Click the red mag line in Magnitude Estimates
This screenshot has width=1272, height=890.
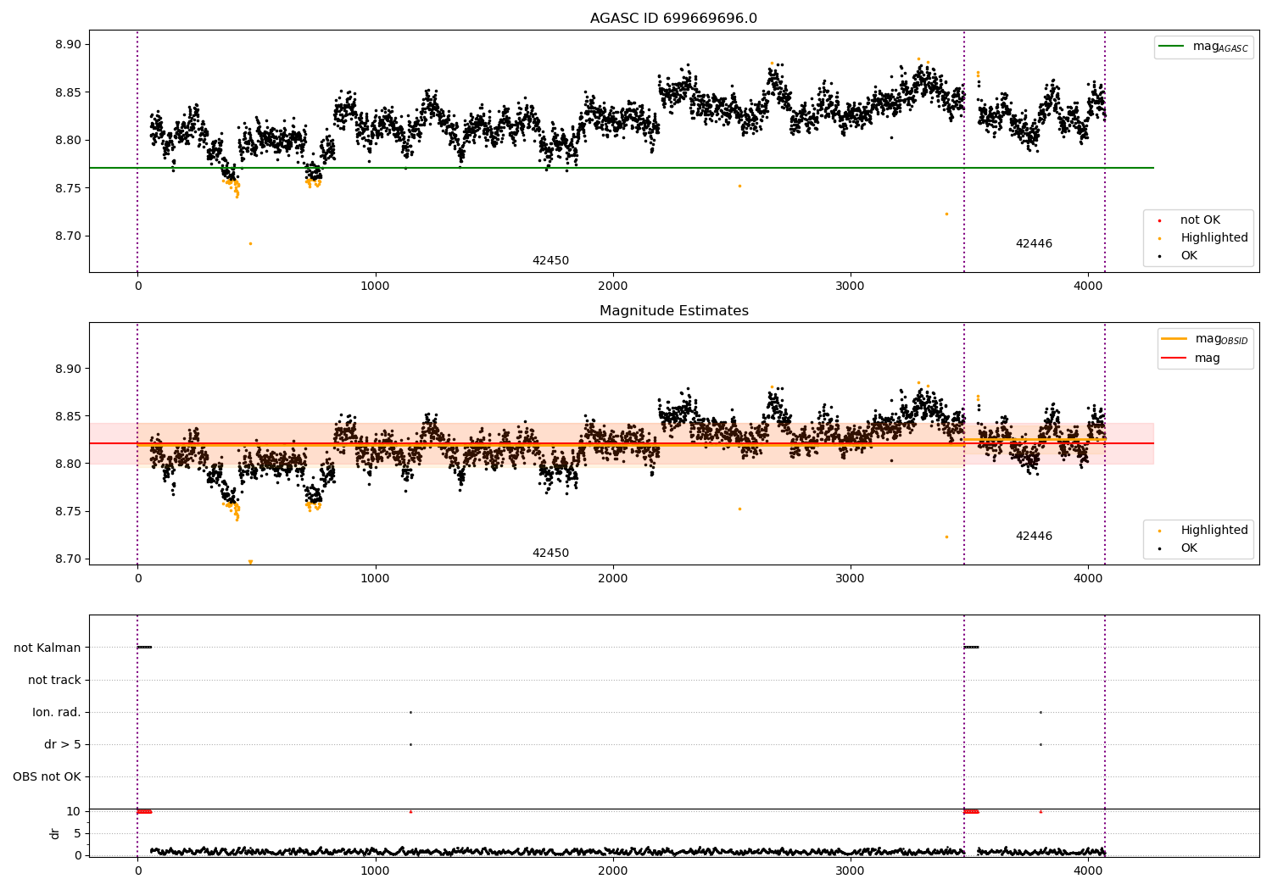point(622,443)
